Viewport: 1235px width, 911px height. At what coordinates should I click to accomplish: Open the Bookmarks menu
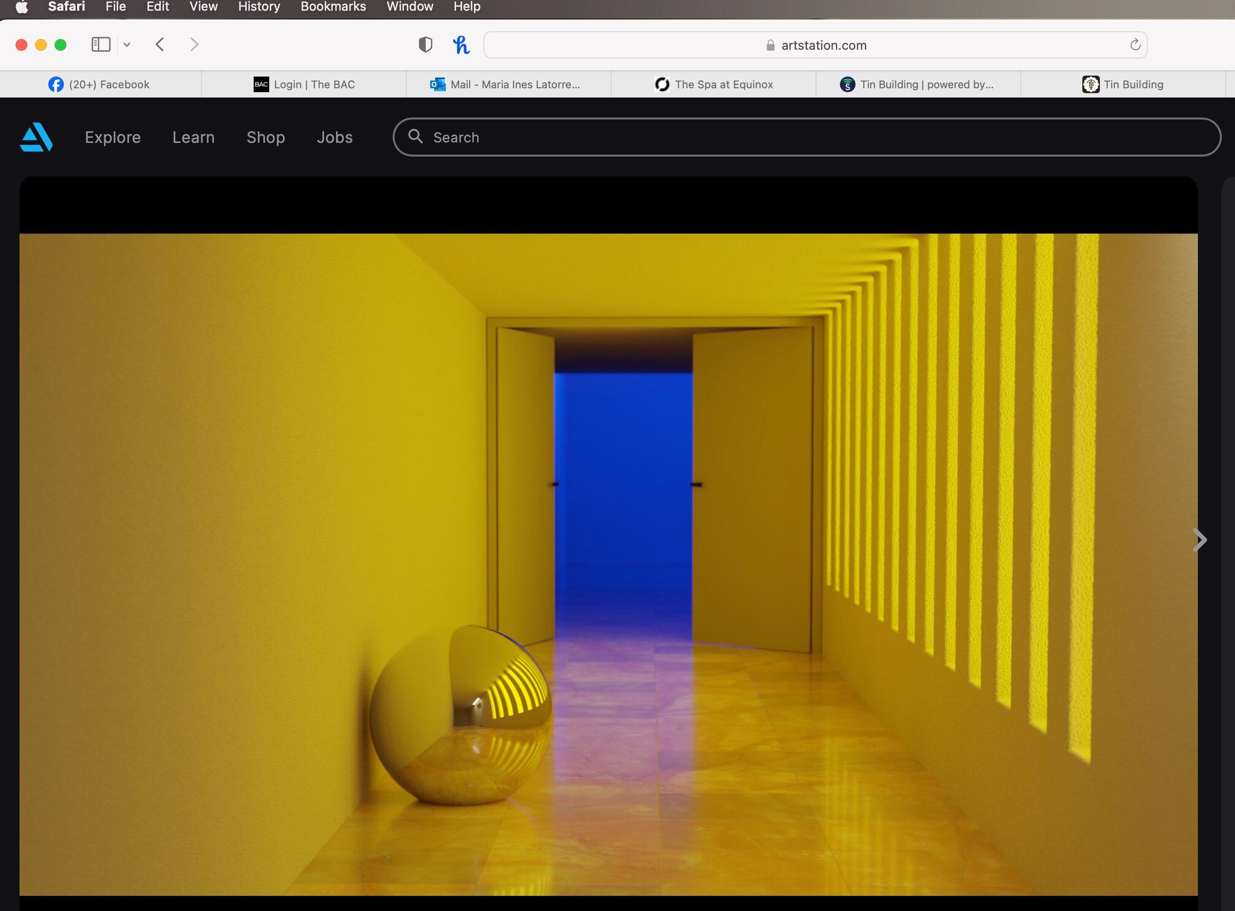coord(333,7)
